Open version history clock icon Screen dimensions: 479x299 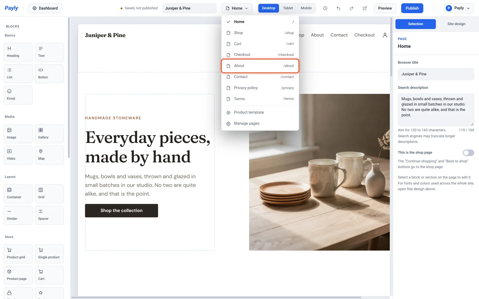tap(325, 8)
